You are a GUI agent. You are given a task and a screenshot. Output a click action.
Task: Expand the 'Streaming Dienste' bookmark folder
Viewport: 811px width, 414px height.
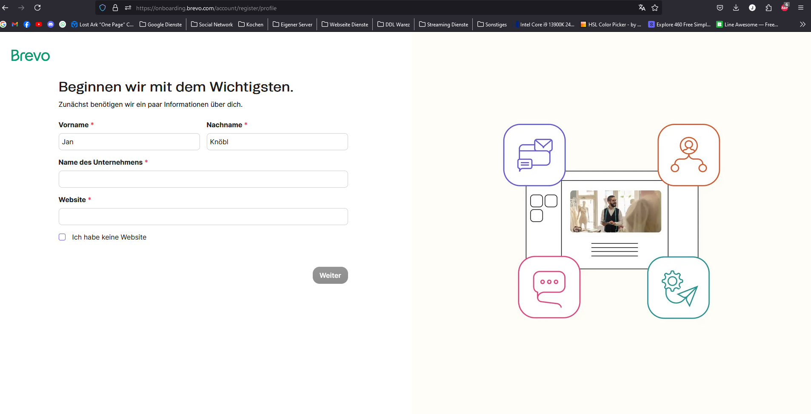coord(443,24)
